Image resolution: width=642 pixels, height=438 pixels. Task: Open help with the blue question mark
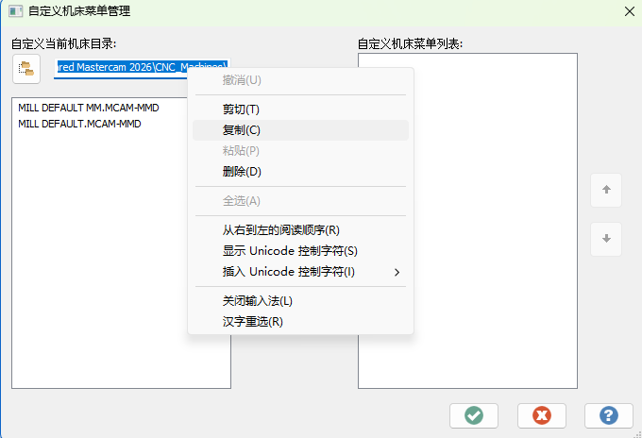coord(609,415)
